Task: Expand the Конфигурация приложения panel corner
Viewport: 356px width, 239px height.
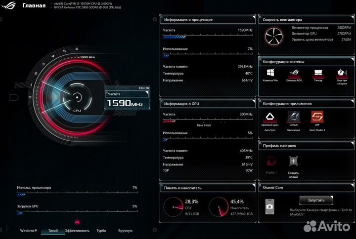Action: pyautogui.click(x=352, y=101)
